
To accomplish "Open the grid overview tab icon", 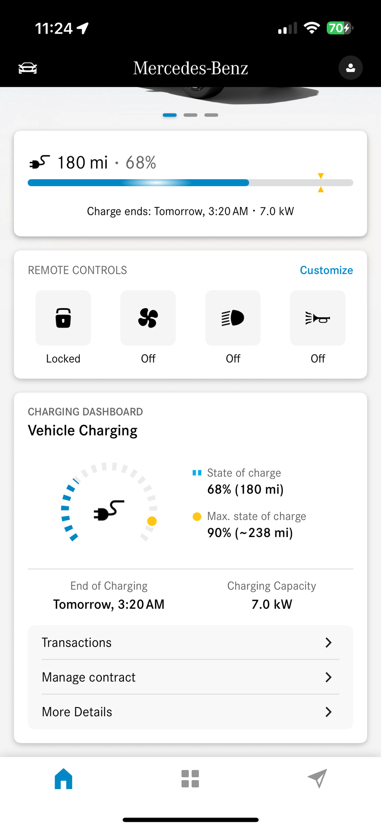I will click(190, 778).
